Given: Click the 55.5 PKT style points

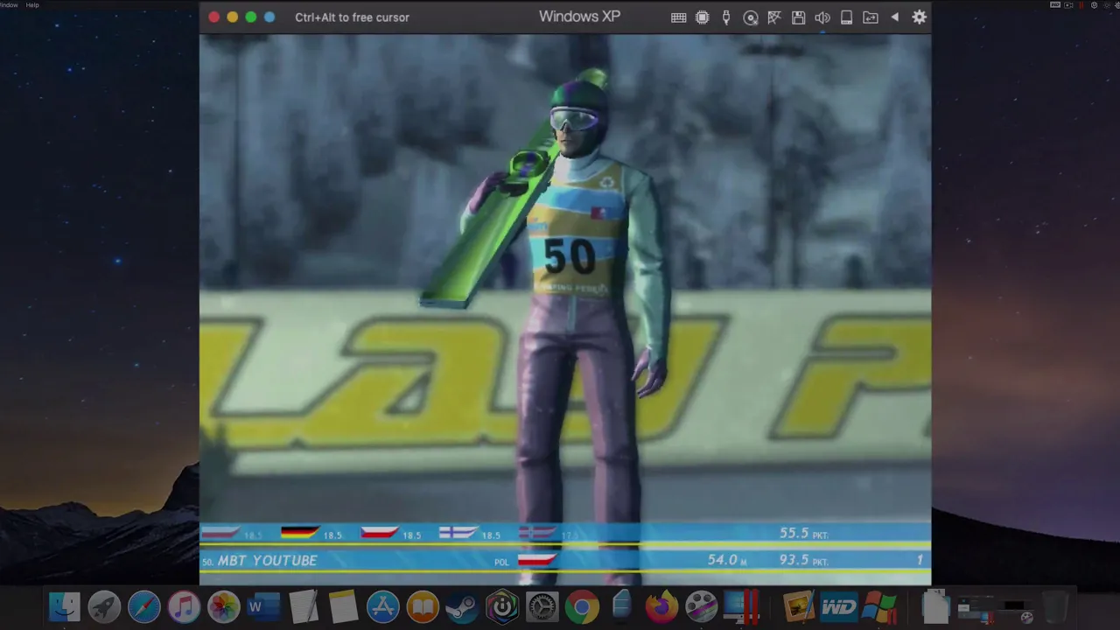Looking at the screenshot, I should point(804,533).
